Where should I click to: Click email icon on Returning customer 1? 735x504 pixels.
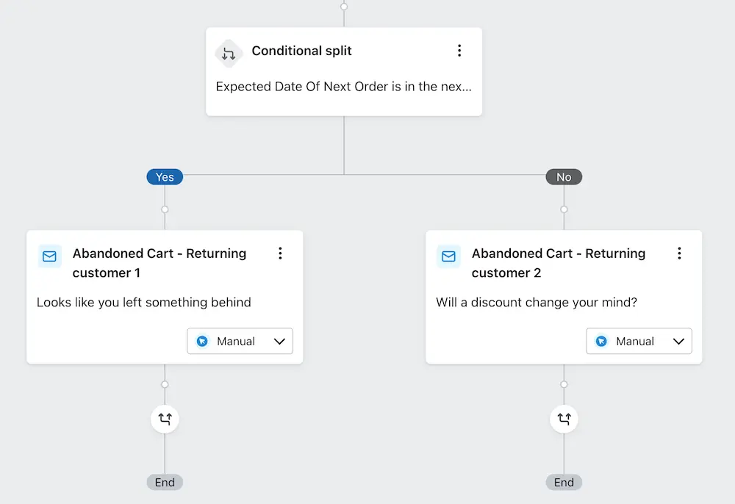coord(49,256)
